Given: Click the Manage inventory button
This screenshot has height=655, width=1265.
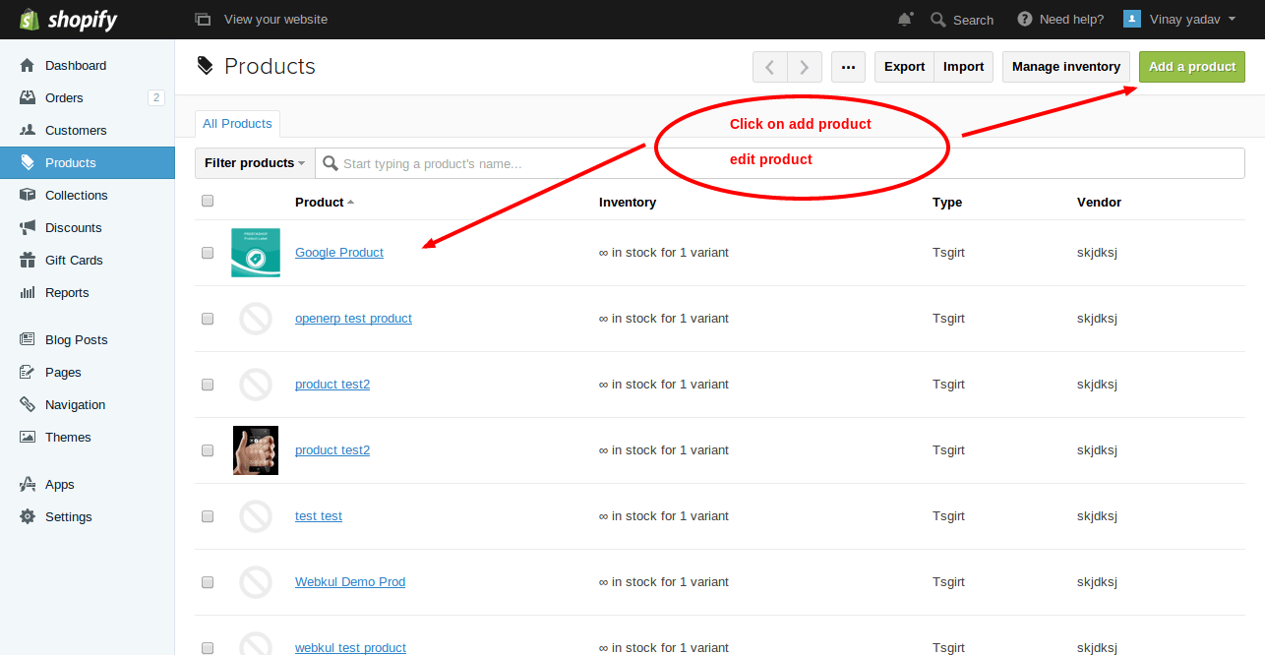Looking at the screenshot, I should 1066,67.
